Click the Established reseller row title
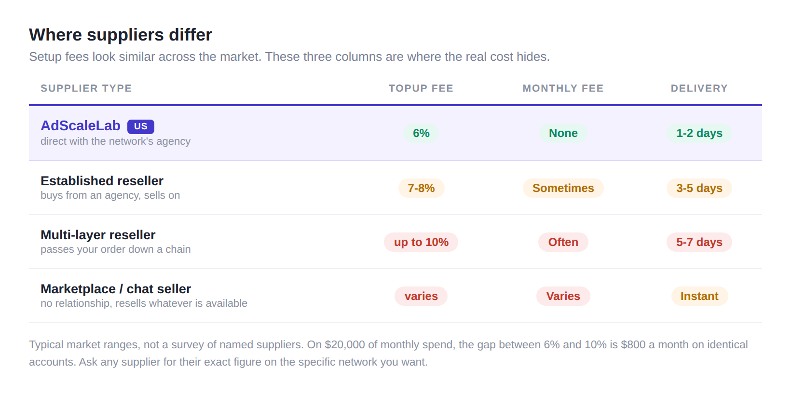791x409 pixels. pos(102,181)
